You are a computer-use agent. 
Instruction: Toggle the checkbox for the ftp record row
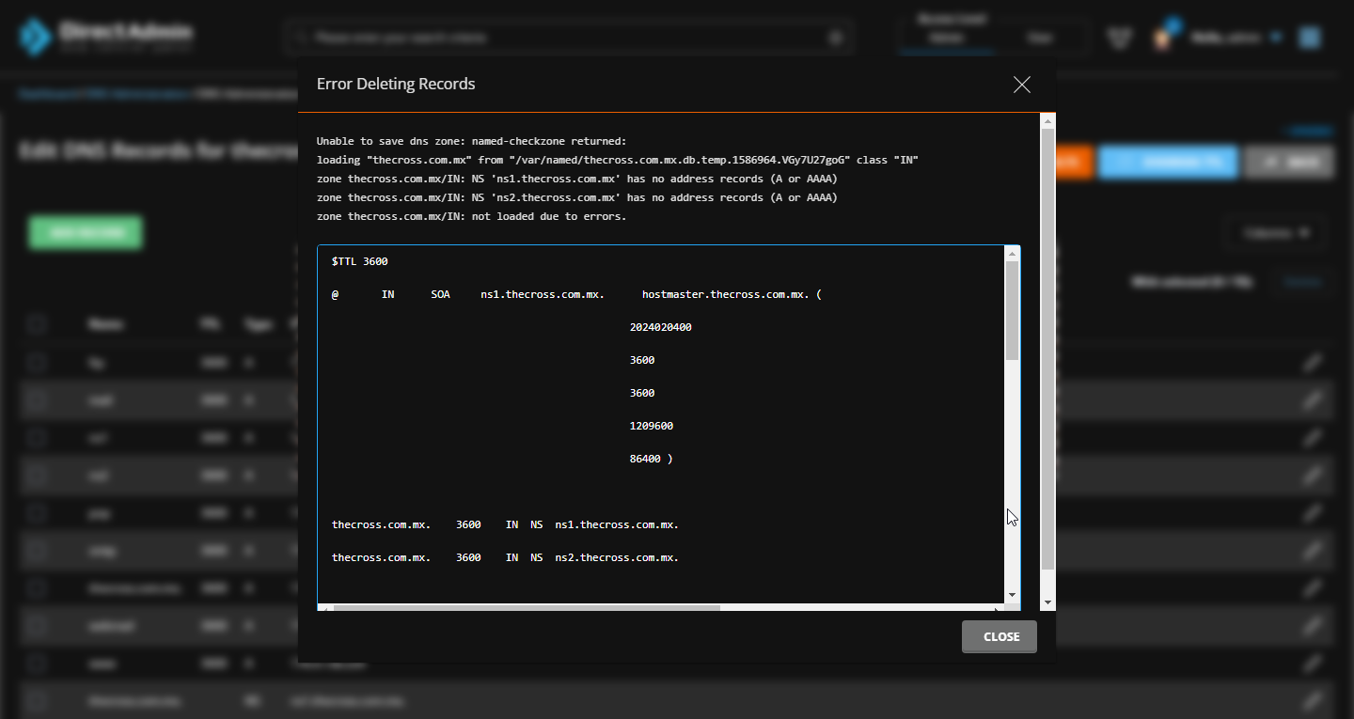37,362
